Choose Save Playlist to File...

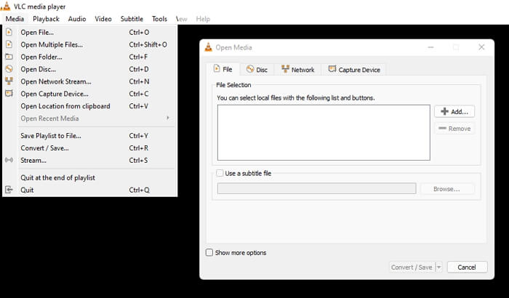pos(90,136)
